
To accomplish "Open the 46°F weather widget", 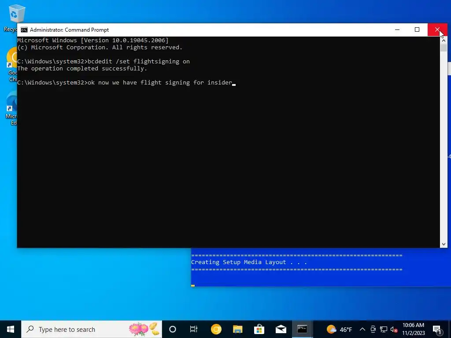I will tap(340, 329).
